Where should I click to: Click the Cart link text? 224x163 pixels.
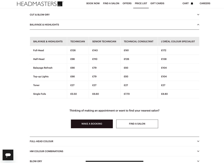(x=186, y=4)
